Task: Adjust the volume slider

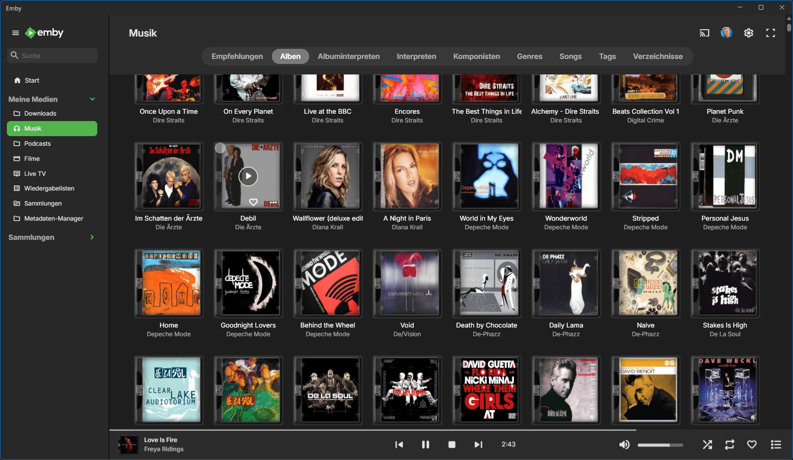Action: pyautogui.click(x=660, y=445)
